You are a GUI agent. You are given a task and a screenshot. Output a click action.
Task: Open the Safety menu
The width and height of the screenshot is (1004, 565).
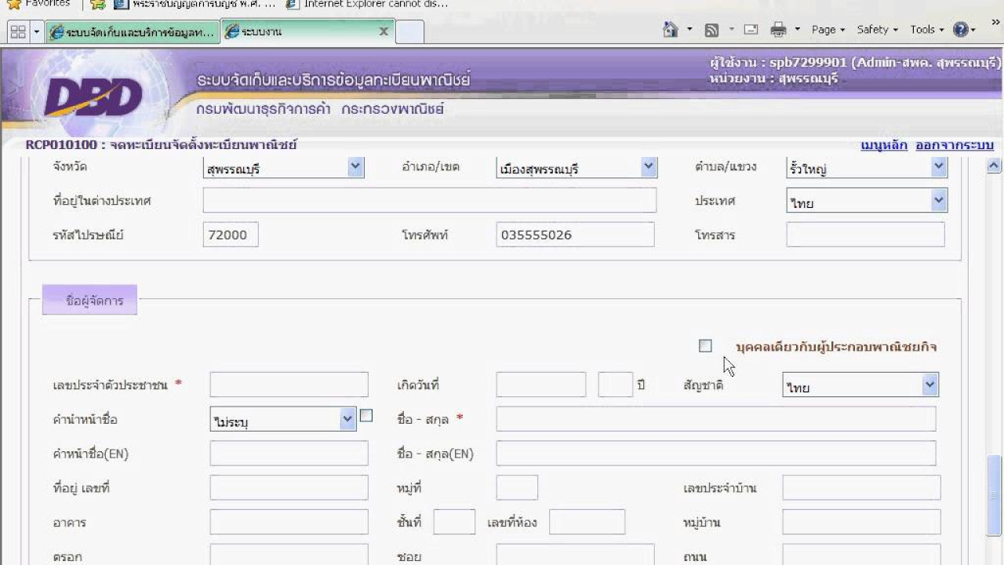[877, 30]
